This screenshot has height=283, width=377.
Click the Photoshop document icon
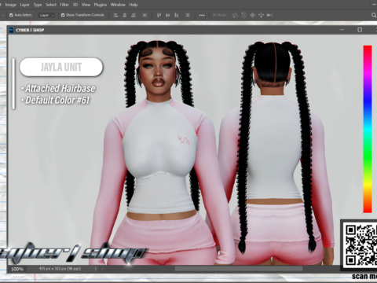point(11,30)
